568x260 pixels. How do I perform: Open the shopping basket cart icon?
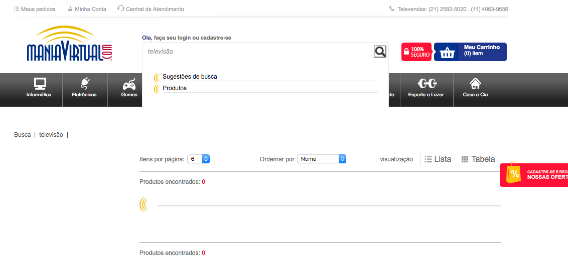pos(447,52)
